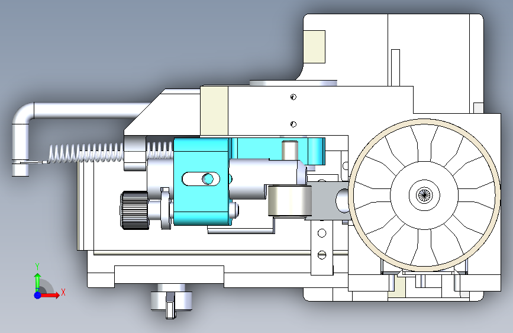Click the center hub of the spoked wheel
Screen dimensions: 513x333
[424, 195]
